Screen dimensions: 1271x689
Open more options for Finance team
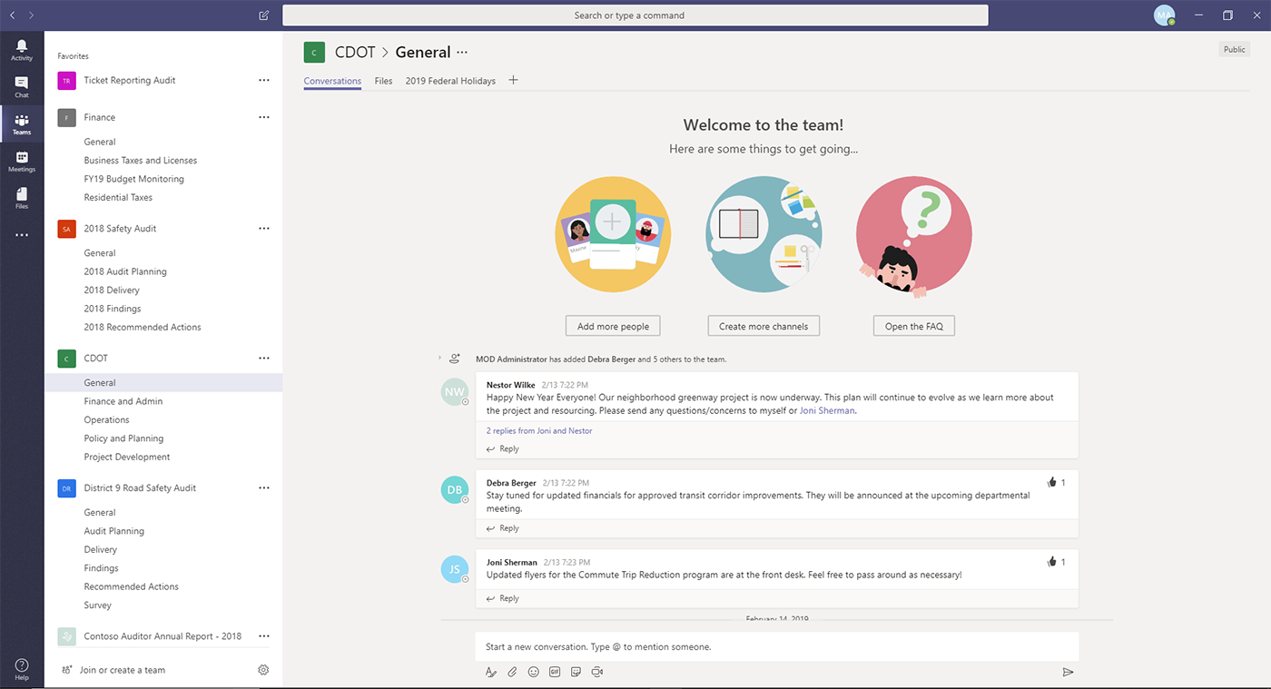click(x=263, y=117)
